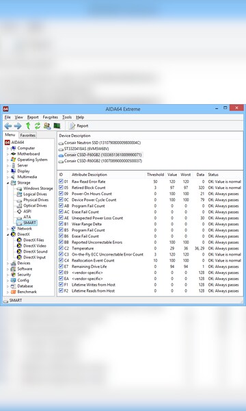Click the Software icon in tree

click(13, 269)
